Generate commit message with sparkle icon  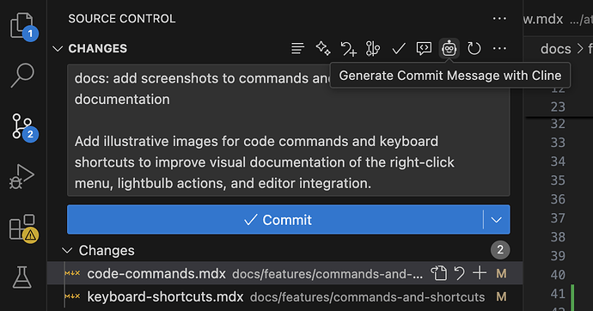tap(323, 48)
